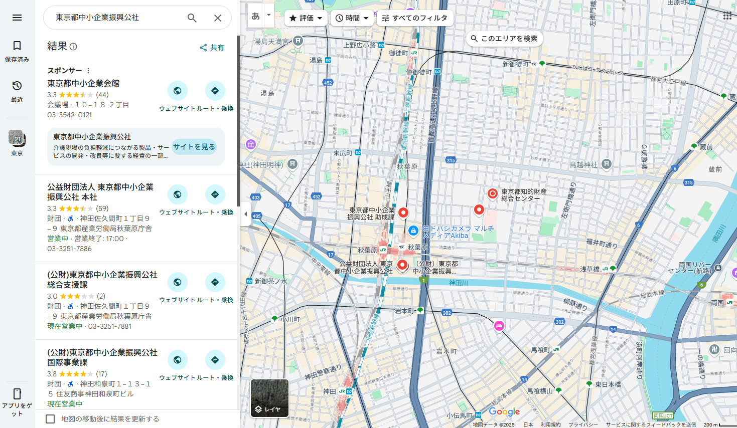
Task: Click the 200 m map scale indicator
Action: click(719, 424)
